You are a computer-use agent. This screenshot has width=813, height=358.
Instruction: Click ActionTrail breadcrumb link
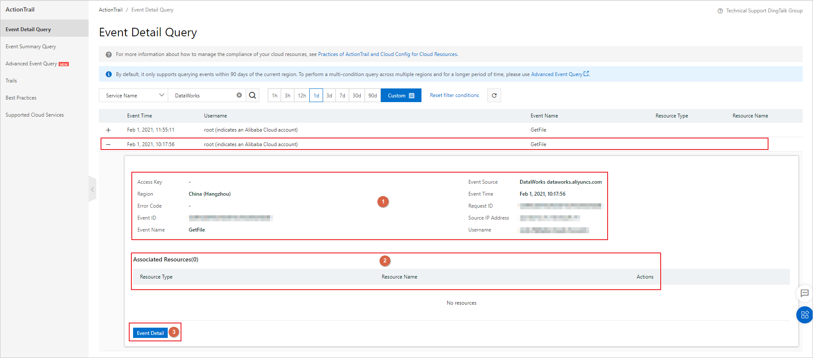(x=110, y=10)
